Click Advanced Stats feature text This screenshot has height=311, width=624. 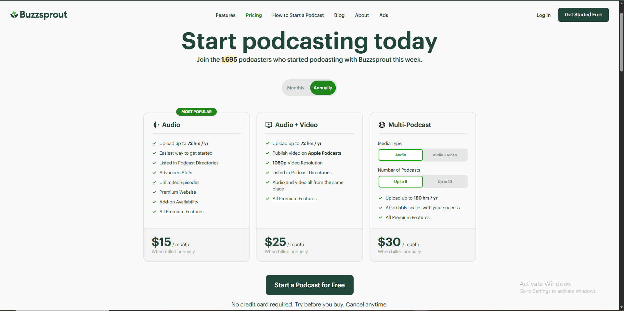pos(176,173)
